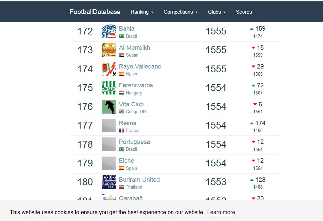Open the Competitions dropdown menu
323x221 pixels.
point(181,12)
